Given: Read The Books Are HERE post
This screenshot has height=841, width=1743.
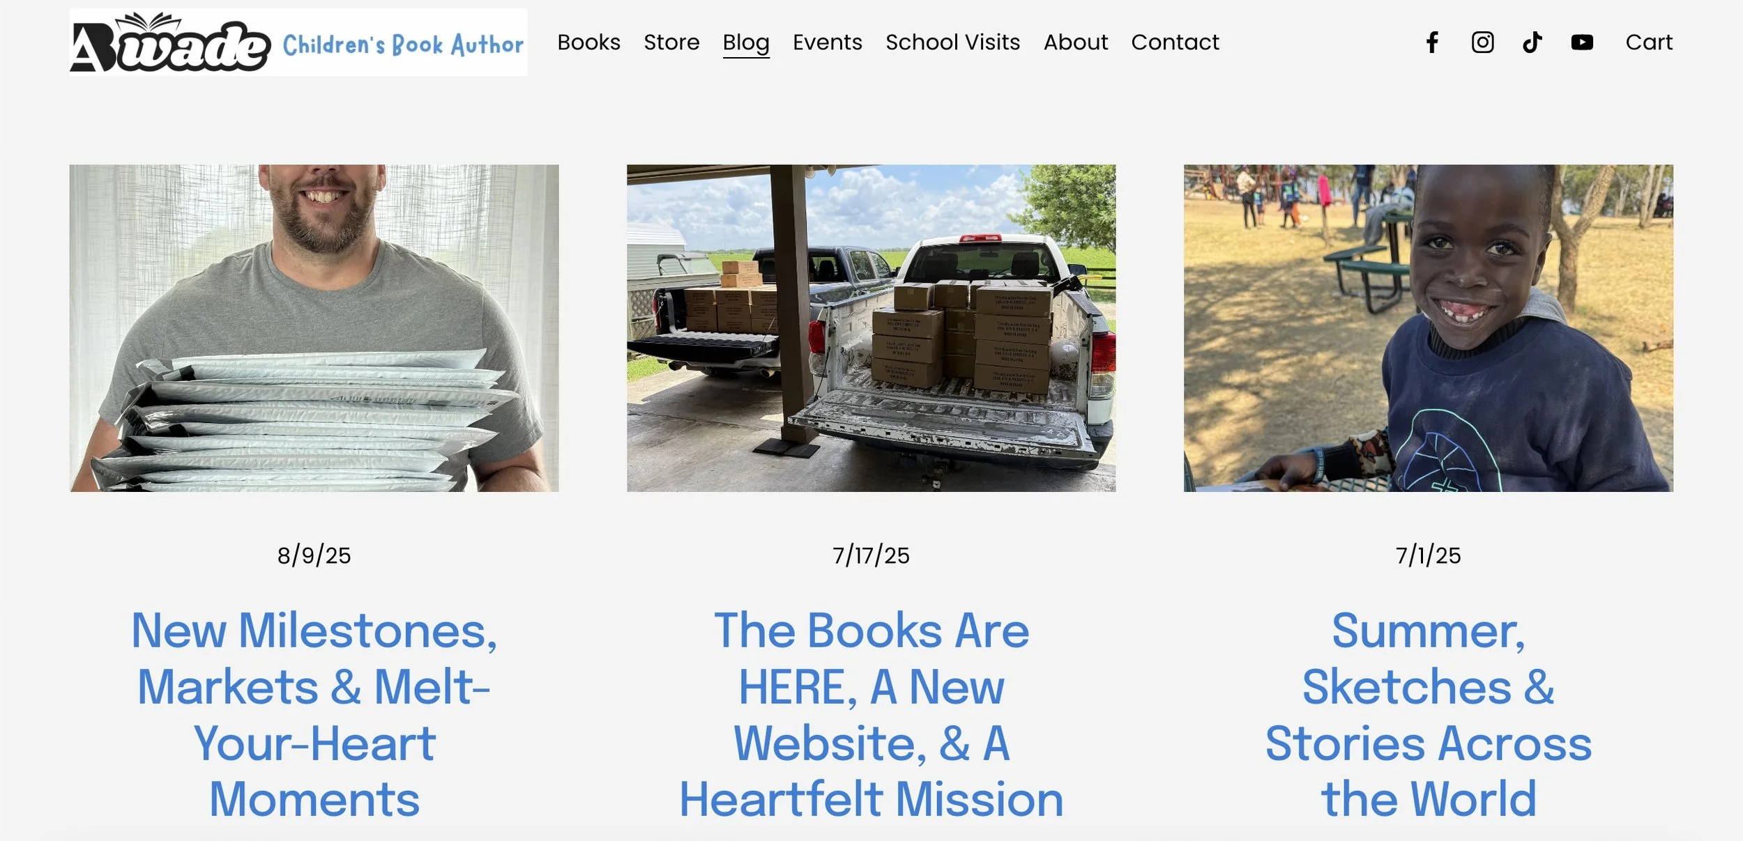Looking at the screenshot, I should coord(871,715).
